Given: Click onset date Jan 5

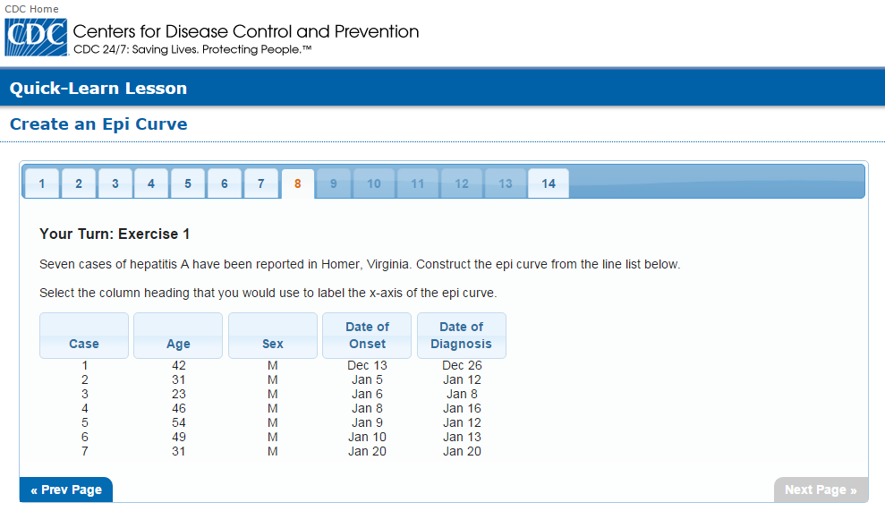Looking at the screenshot, I should (367, 379).
